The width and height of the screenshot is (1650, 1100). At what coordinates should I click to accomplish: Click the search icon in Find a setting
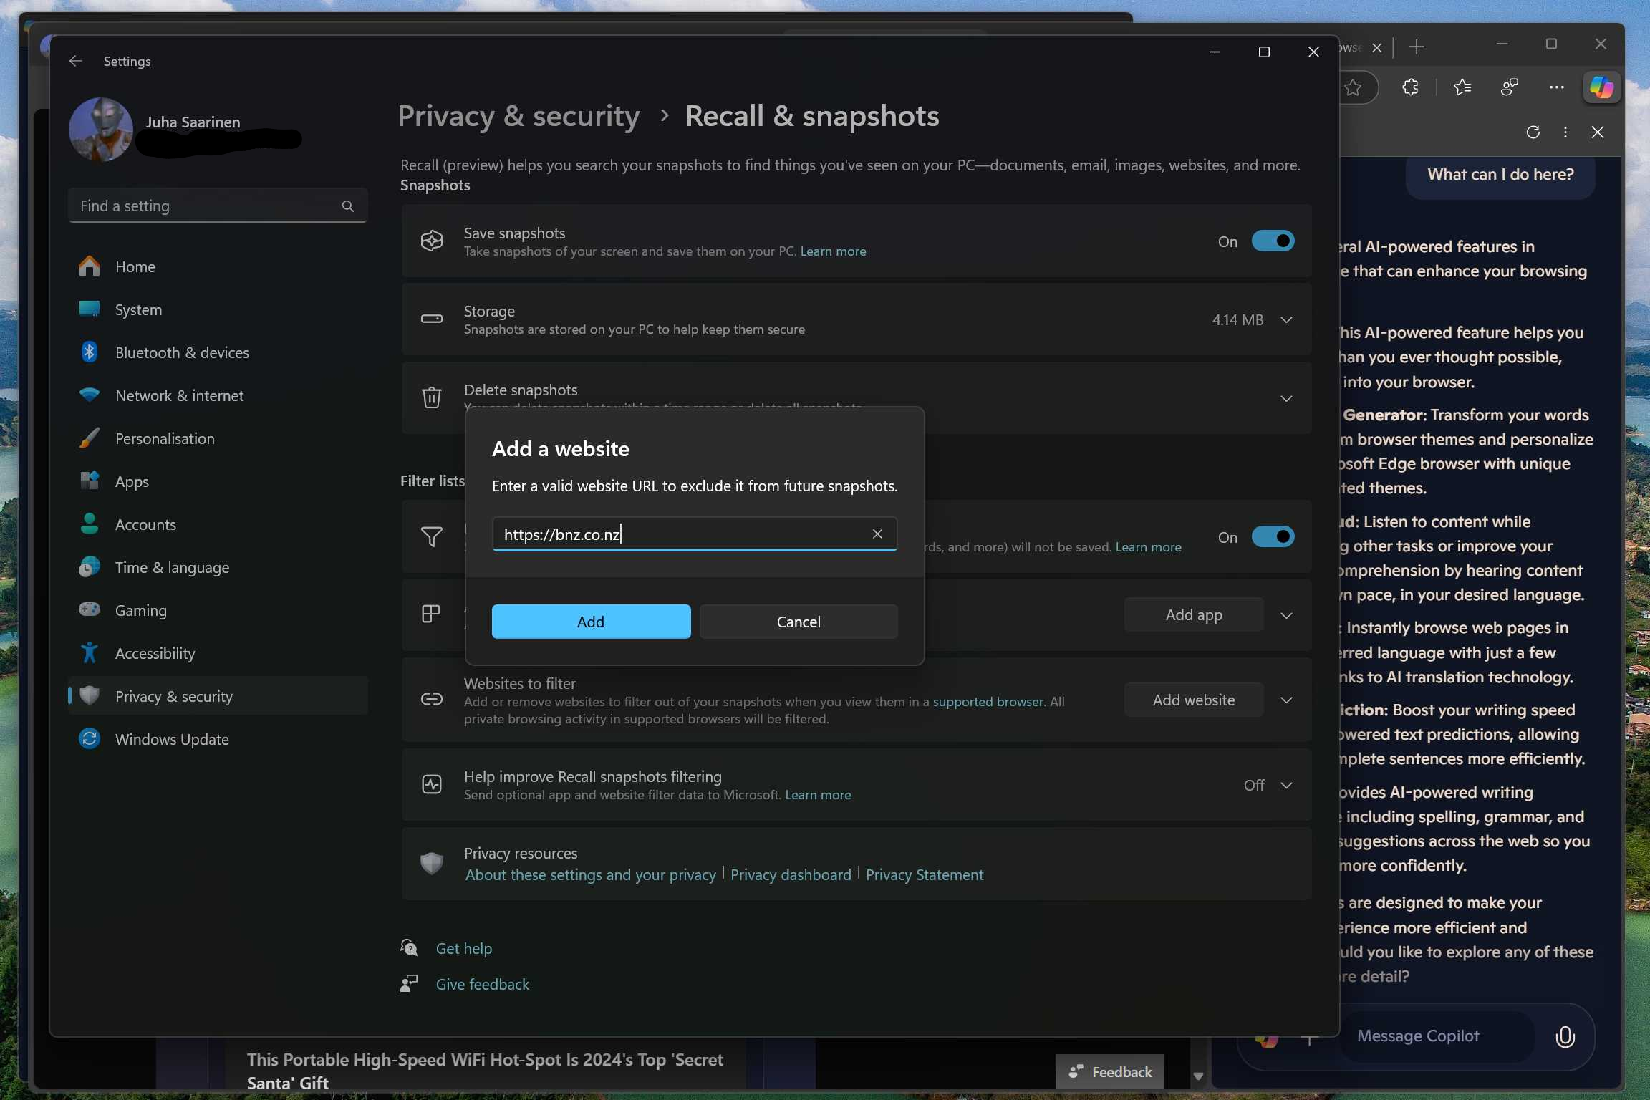click(348, 206)
